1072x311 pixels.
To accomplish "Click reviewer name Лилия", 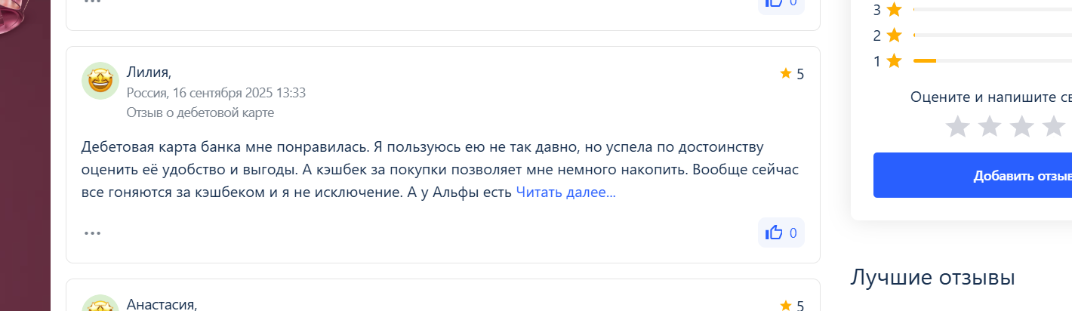I will 149,72.
